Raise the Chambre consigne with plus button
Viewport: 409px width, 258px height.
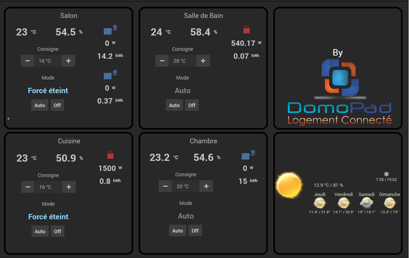coord(206,186)
